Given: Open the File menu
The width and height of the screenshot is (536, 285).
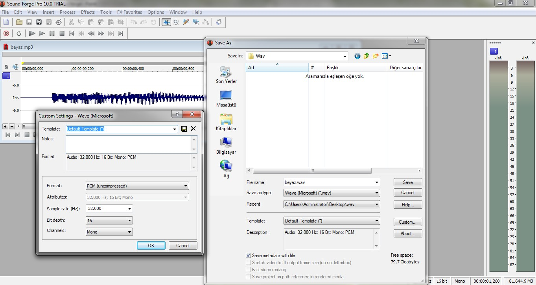Looking at the screenshot, I should (x=5, y=12).
